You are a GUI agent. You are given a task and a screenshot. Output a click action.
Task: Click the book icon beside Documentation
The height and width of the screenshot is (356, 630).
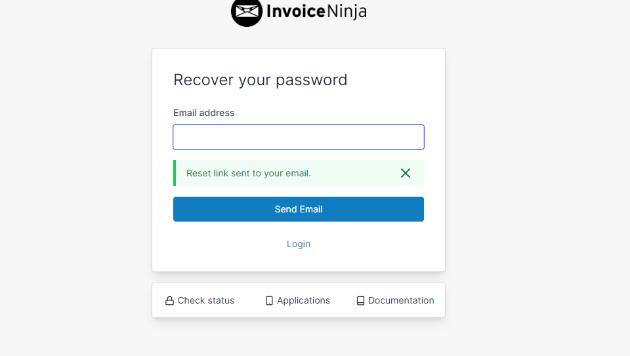(360, 301)
